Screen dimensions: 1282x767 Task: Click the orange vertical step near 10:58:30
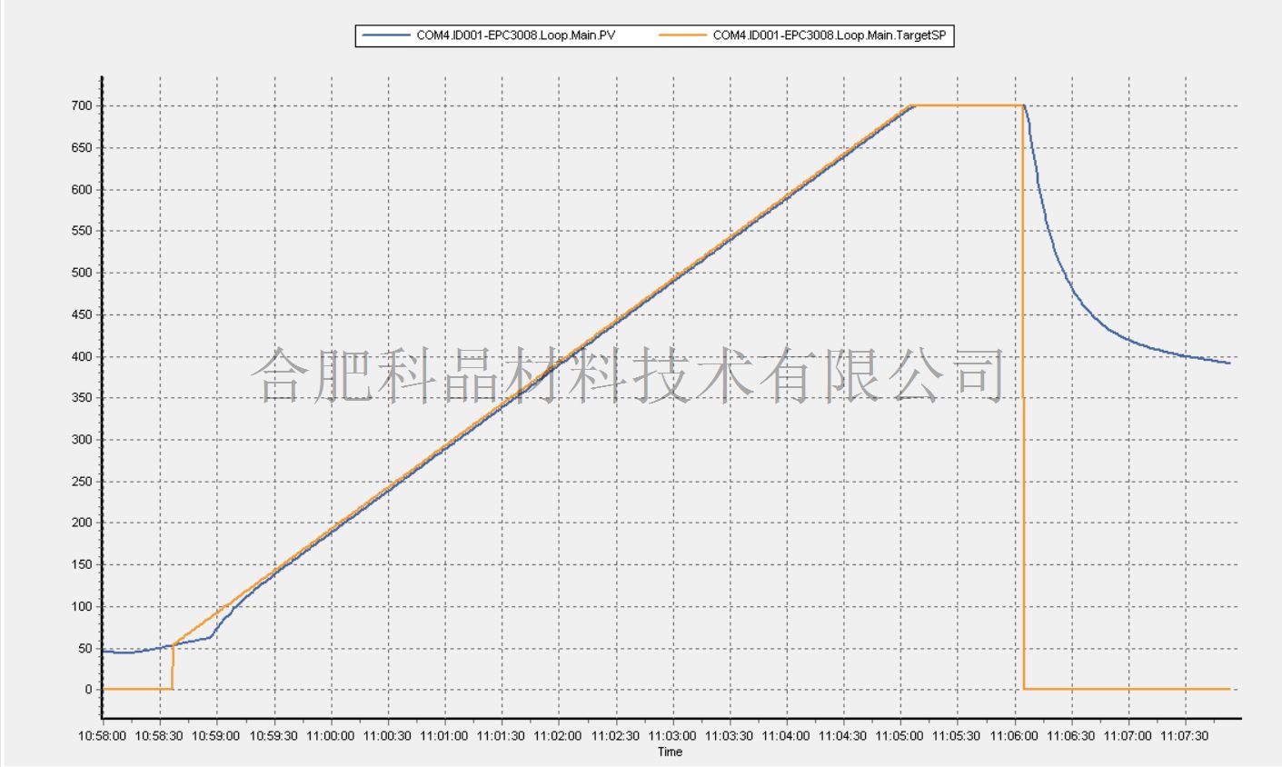pyautogui.click(x=173, y=668)
